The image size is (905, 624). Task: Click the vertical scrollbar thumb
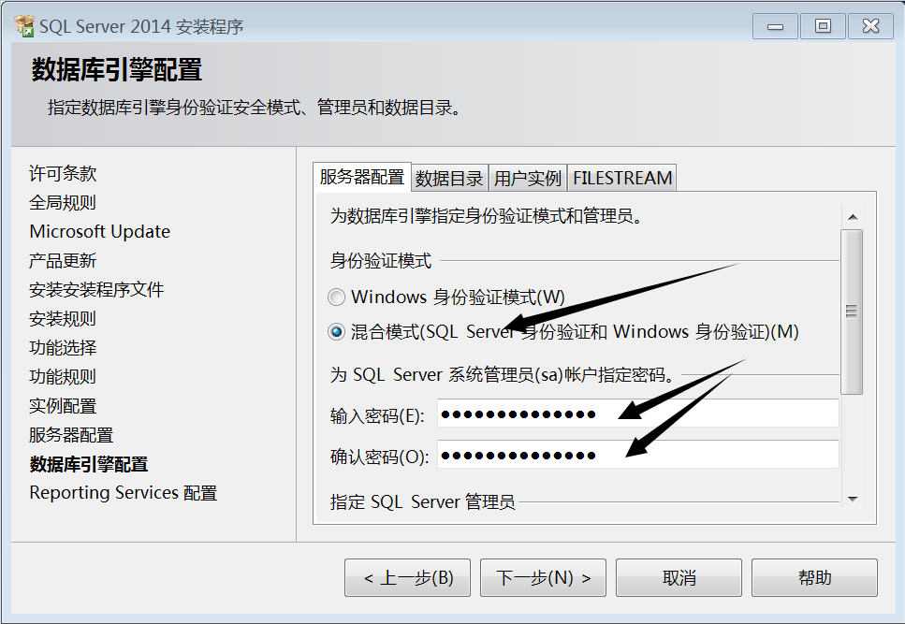click(x=852, y=312)
